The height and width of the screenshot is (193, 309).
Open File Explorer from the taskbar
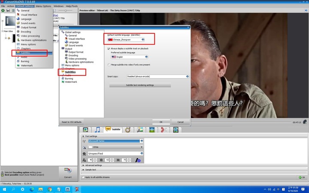41,190
